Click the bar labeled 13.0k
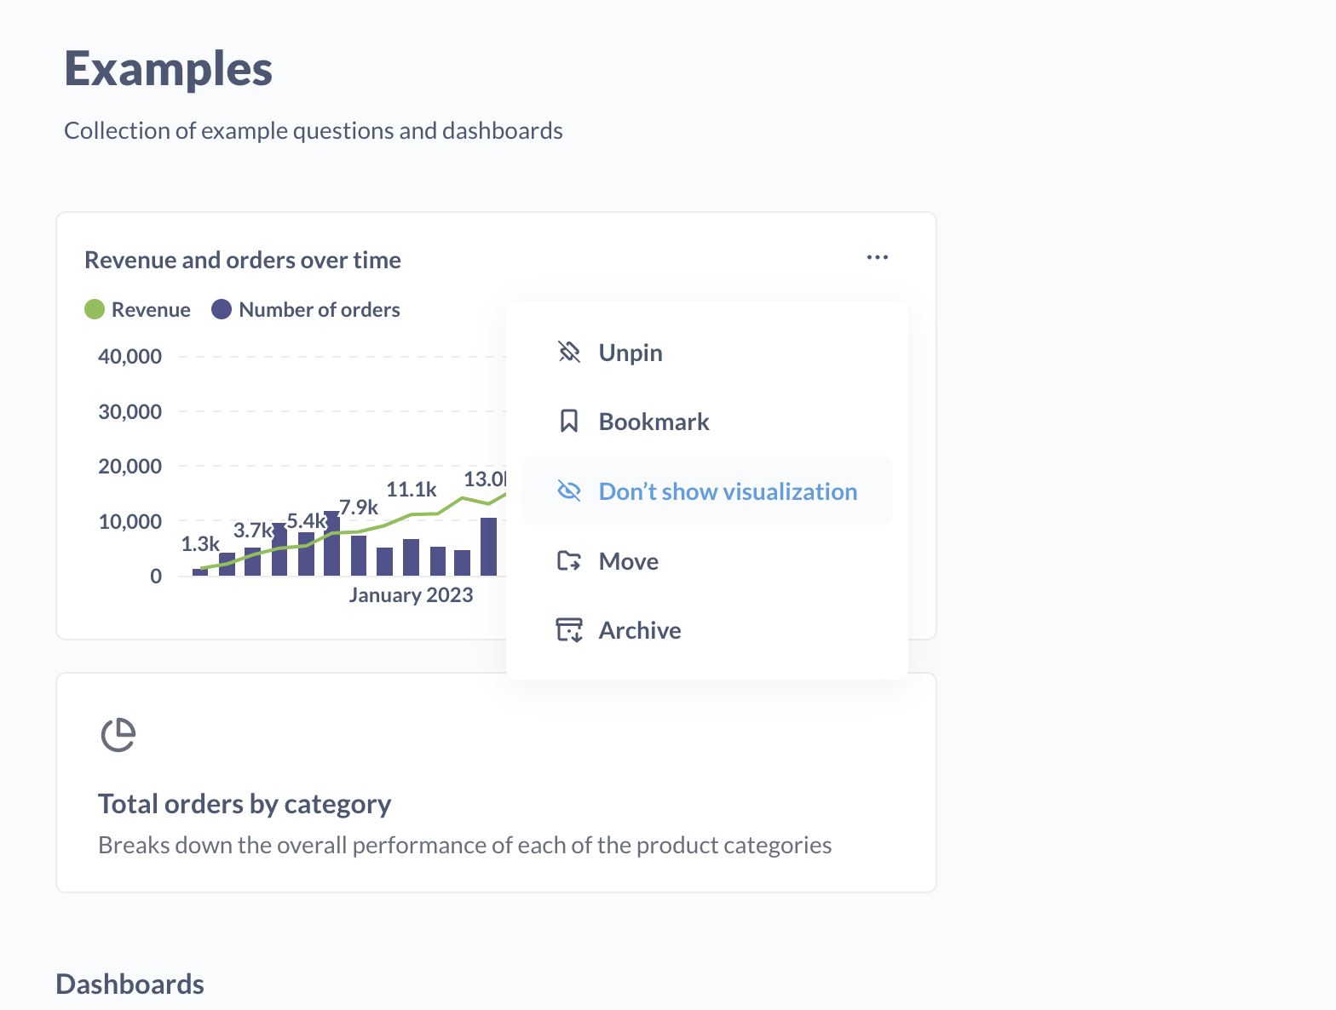This screenshot has height=1010, width=1336. click(x=490, y=545)
